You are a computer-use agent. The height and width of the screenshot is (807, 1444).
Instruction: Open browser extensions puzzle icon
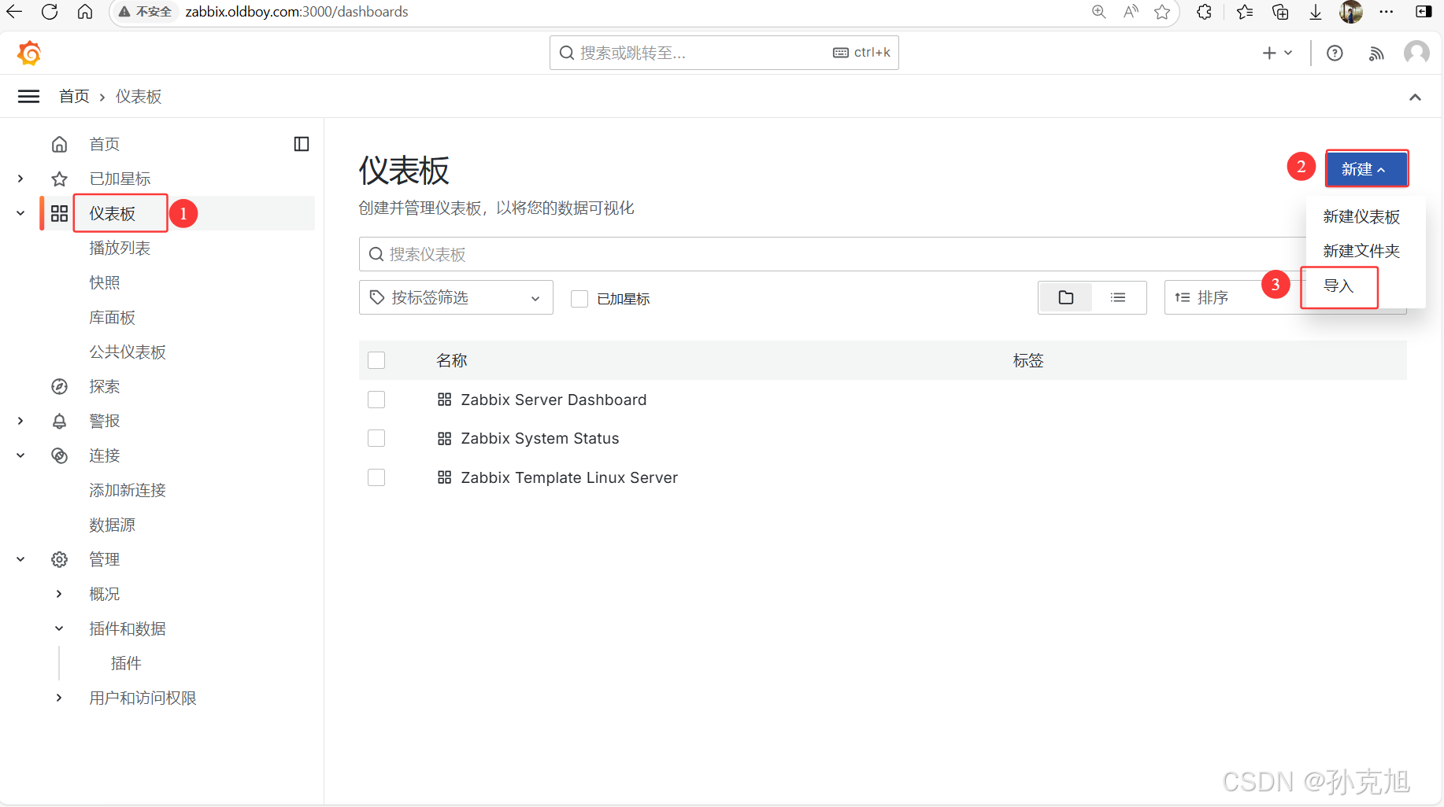click(x=1205, y=12)
